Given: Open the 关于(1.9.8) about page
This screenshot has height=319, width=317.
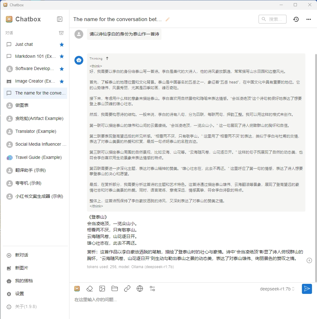Looking at the screenshot, I should [x=35, y=306].
